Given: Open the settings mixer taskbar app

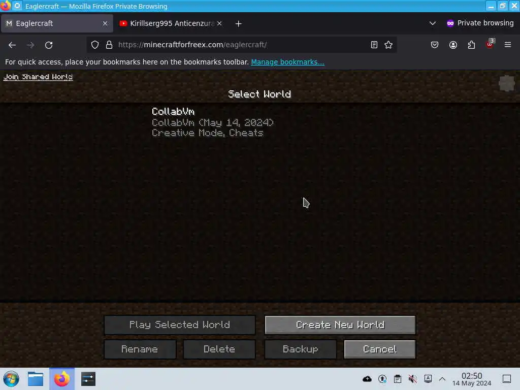Looking at the screenshot, I should click(88, 379).
